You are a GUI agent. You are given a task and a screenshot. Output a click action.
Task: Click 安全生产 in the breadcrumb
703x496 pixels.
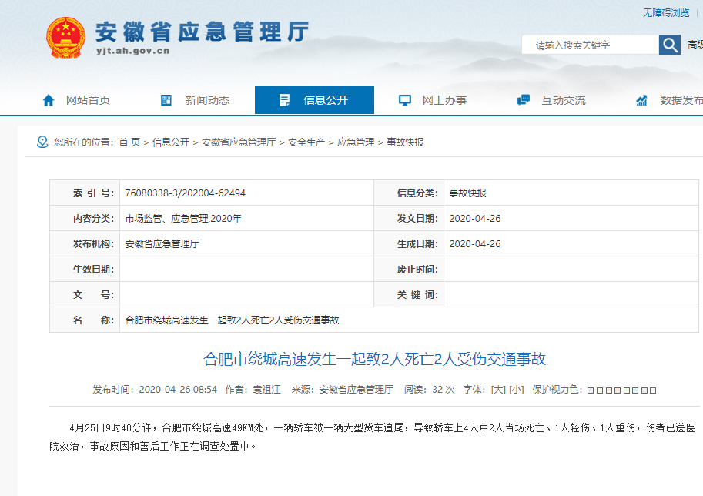[306, 142]
